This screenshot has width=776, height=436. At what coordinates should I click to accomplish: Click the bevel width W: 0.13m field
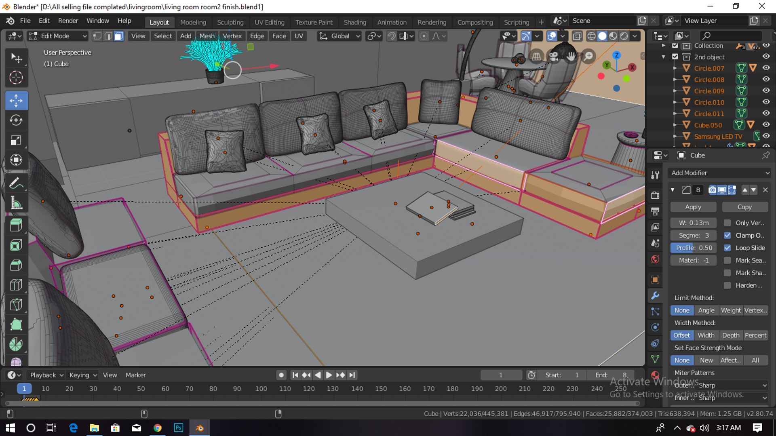point(693,223)
